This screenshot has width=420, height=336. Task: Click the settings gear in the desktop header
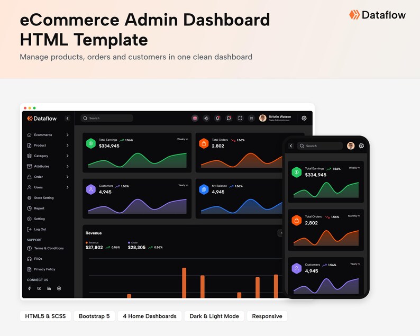coord(304,118)
